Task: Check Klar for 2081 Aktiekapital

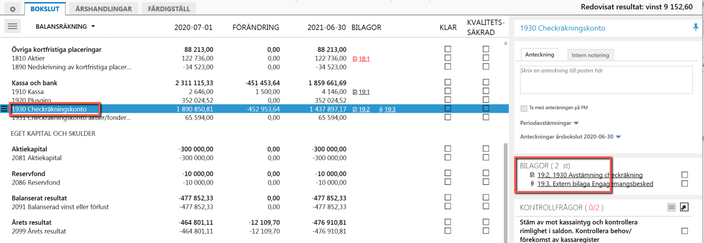Action: 448,157
